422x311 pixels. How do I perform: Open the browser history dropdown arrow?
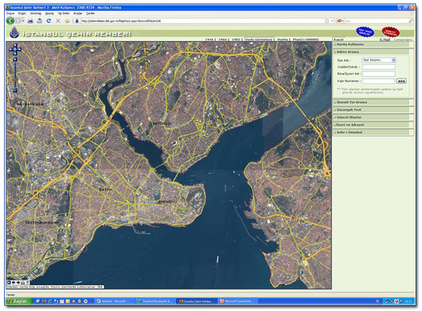point(23,20)
